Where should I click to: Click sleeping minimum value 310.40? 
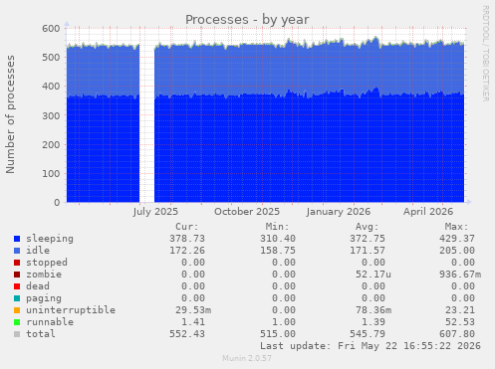[x=278, y=239]
